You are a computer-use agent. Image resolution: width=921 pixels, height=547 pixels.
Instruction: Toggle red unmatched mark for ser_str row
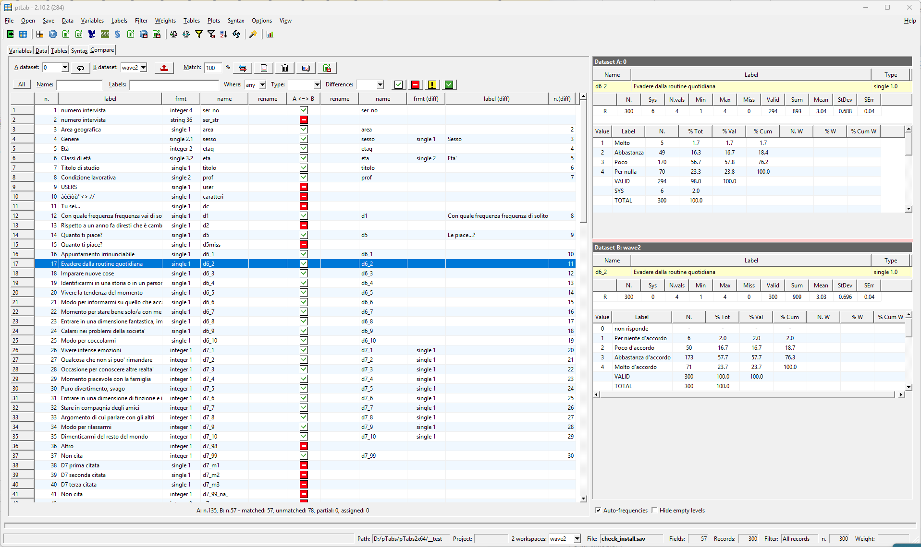click(x=304, y=119)
